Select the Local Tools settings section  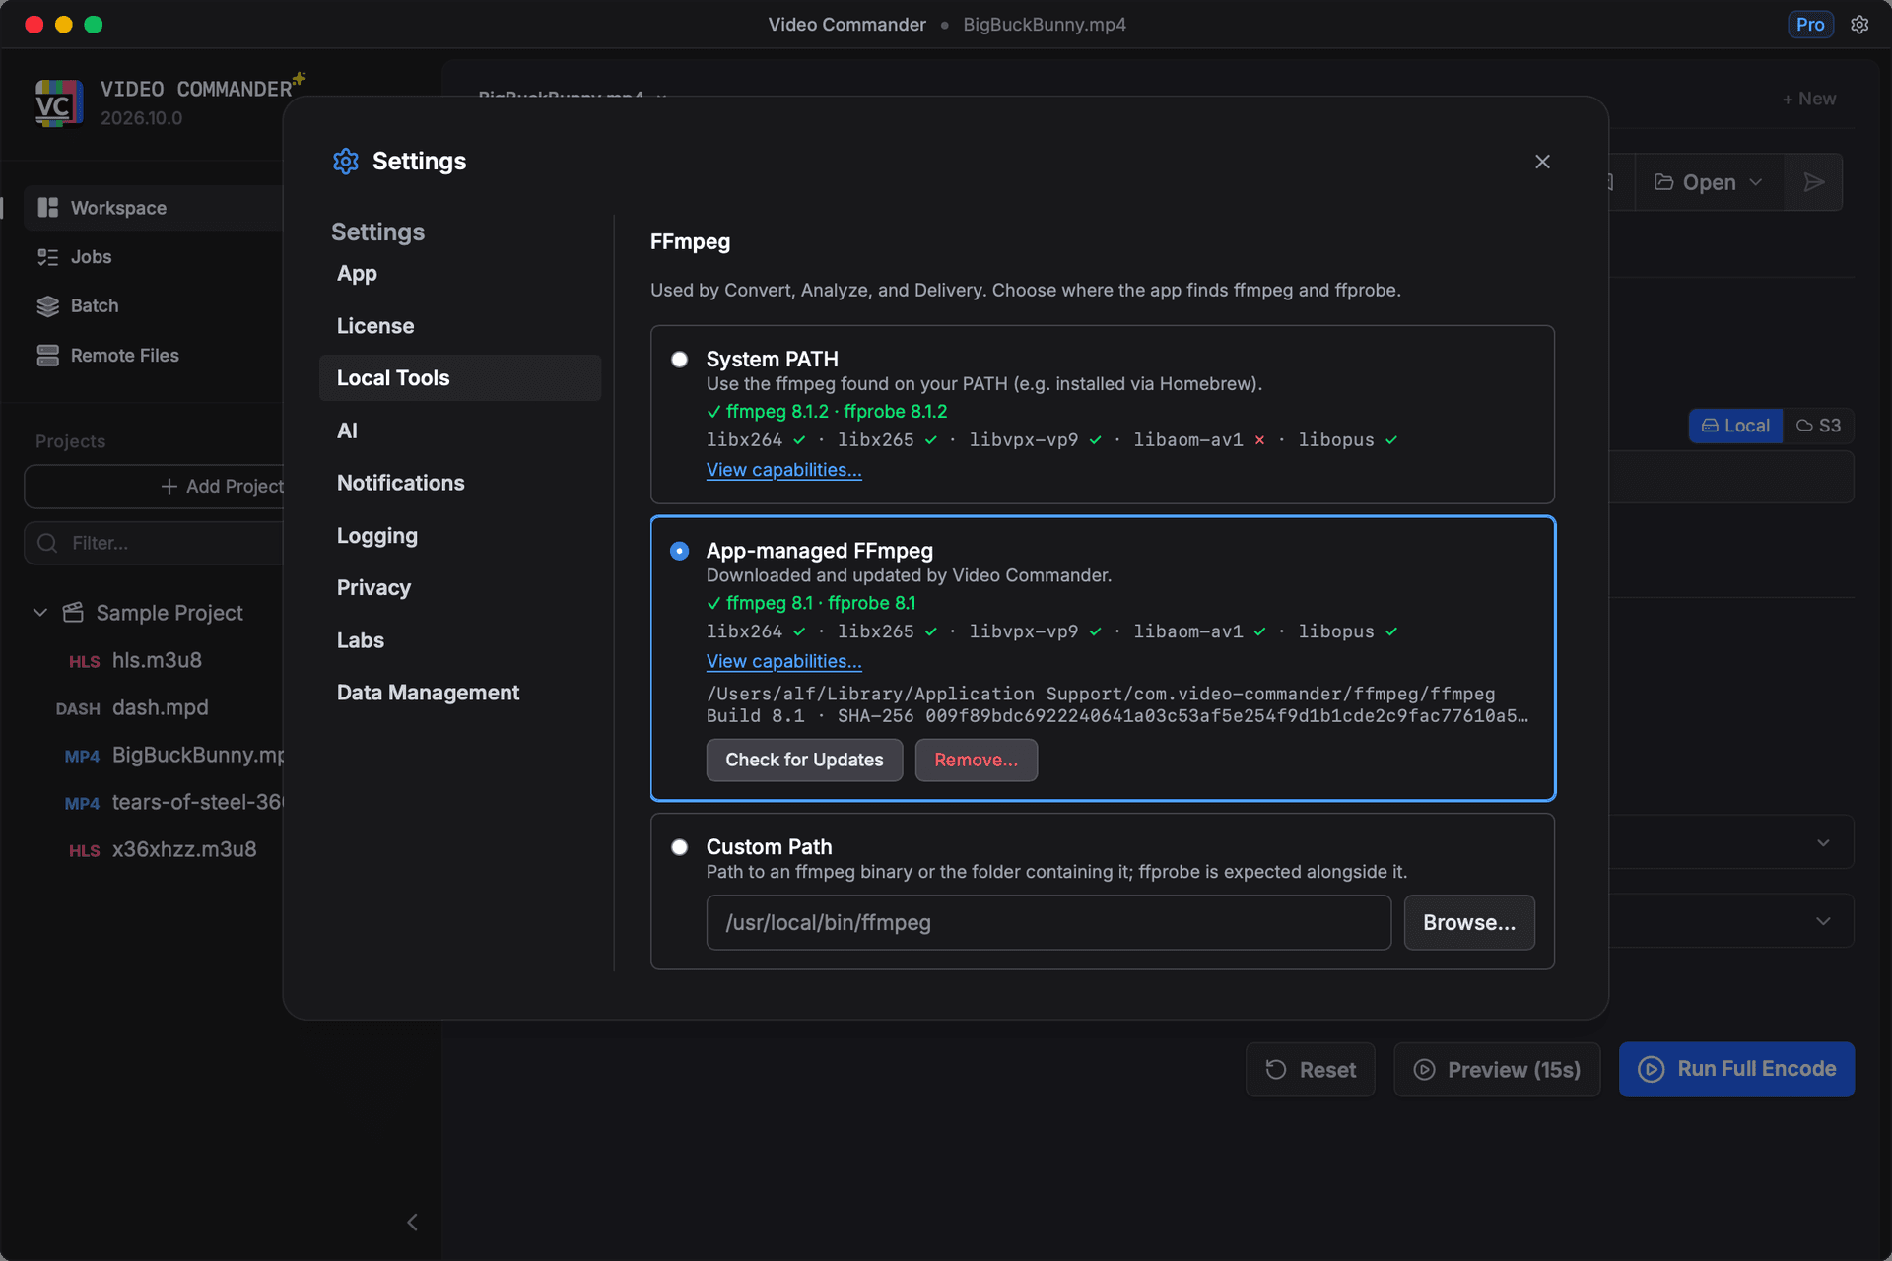click(460, 378)
